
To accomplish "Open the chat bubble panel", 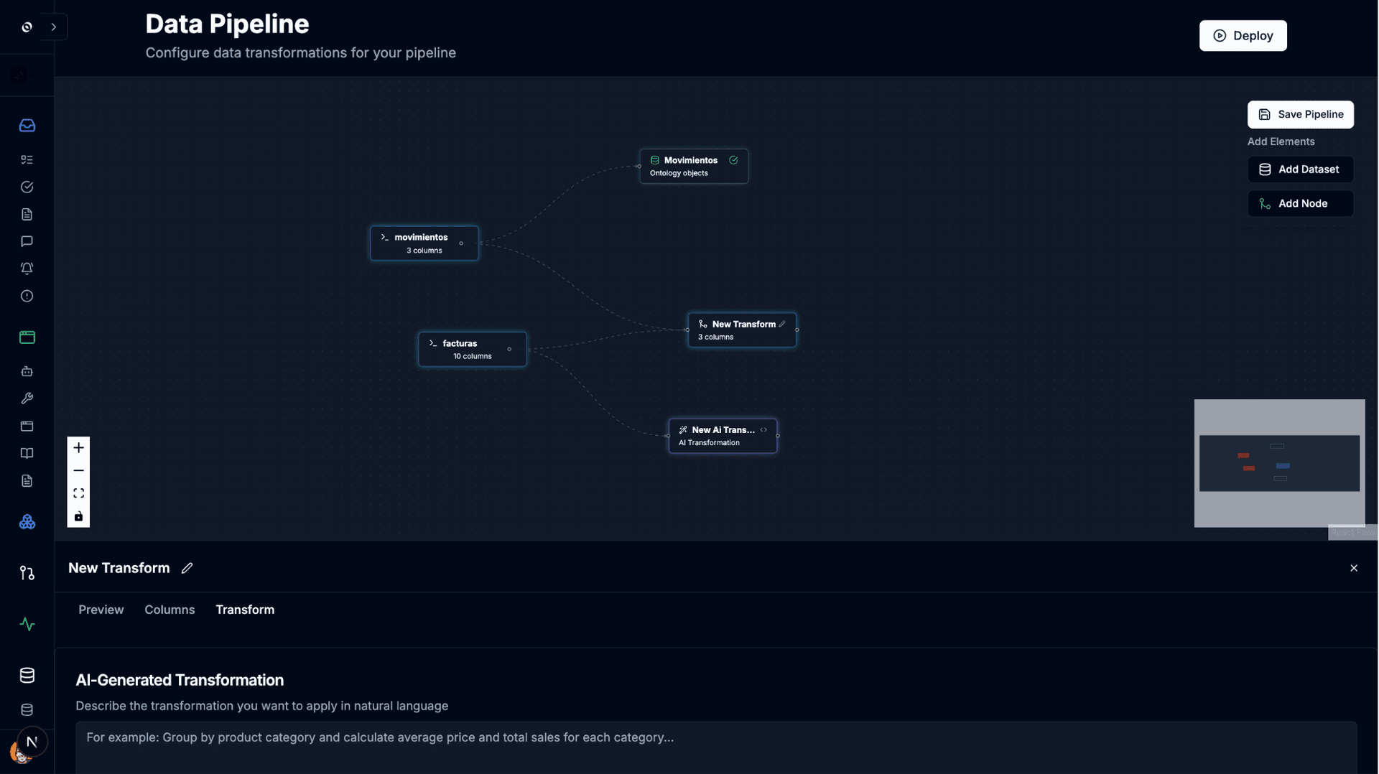I will pos(27,241).
